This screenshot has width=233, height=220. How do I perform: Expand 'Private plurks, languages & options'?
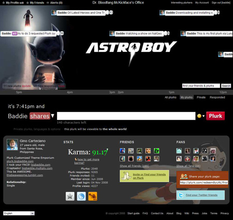(x=37, y=129)
